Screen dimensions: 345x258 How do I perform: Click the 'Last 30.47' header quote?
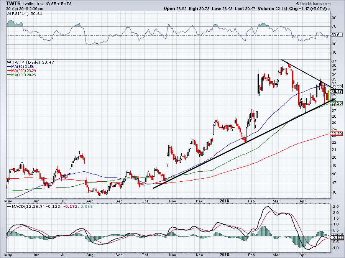pos(245,9)
